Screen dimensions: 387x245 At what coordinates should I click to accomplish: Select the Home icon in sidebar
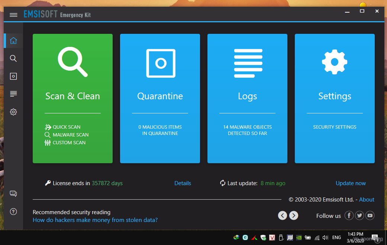pyautogui.click(x=13, y=41)
